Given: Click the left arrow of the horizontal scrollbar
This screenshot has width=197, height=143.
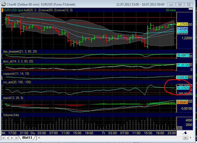Looking at the screenshot, I should [39, 138].
